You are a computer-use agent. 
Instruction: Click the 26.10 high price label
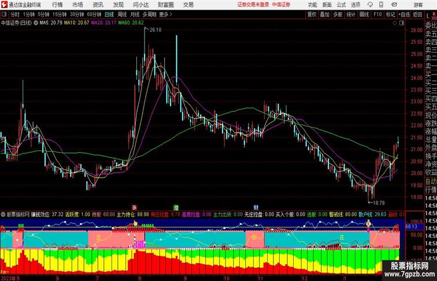pos(155,30)
